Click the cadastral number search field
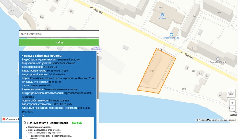This screenshot has width=247, height=139. coord(59,34)
